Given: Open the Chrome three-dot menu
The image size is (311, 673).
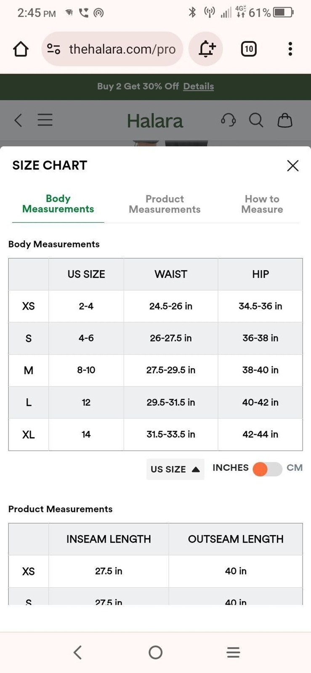Looking at the screenshot, I should 290,49.
